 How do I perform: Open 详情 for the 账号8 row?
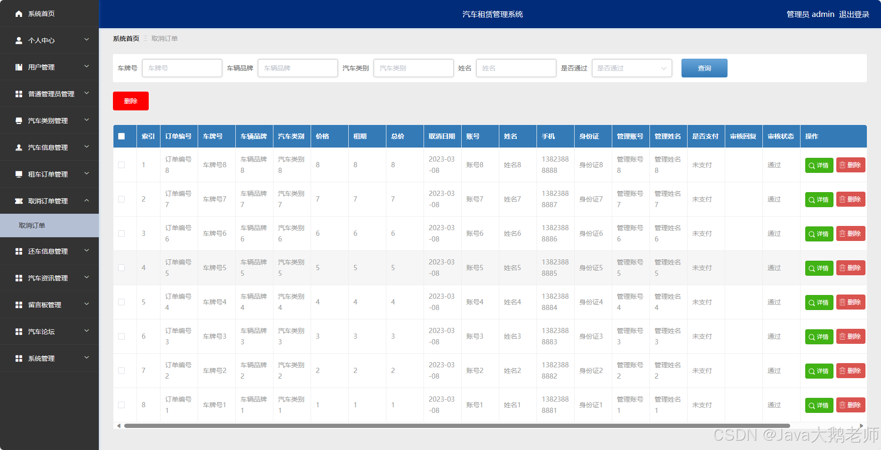click(819, 165)
